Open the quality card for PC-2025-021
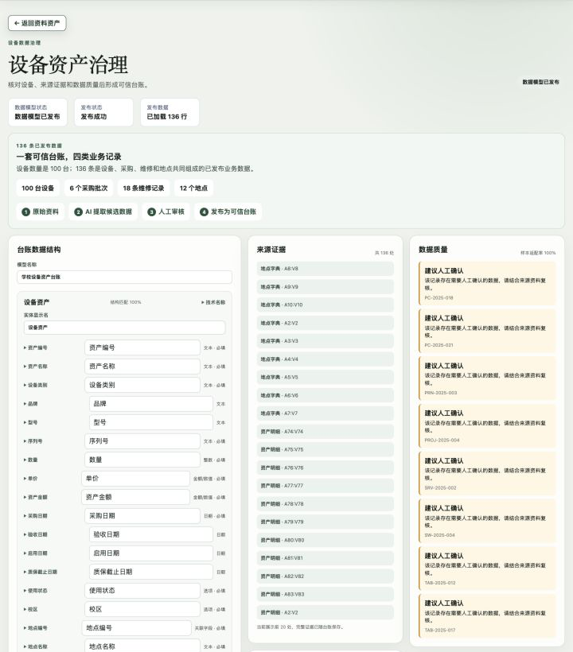Screen dimensions: 573x652 click(487, 332)
